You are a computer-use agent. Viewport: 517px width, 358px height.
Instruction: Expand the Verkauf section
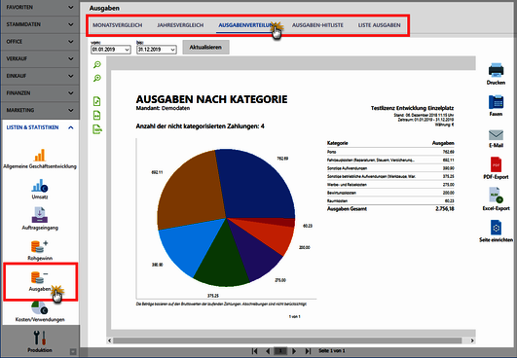pyautogui.click(x=40, y=58)
